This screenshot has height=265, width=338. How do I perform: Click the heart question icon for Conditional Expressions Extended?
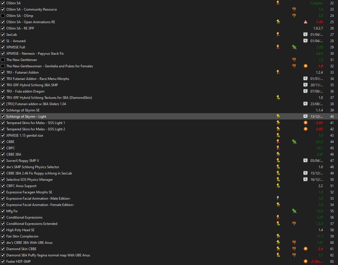[294, 224]
